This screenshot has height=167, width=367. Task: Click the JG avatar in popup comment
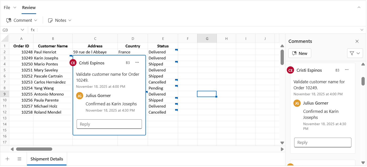pos(80,96)
